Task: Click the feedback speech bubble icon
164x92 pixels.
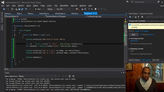Action: click(x=132, y=2)
